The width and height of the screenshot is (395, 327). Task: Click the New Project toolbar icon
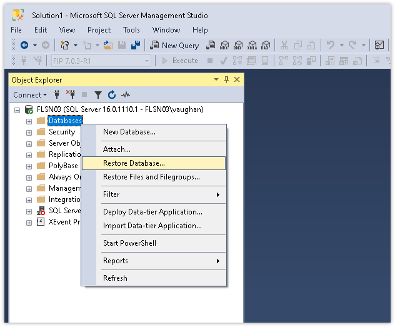(65, 46)
